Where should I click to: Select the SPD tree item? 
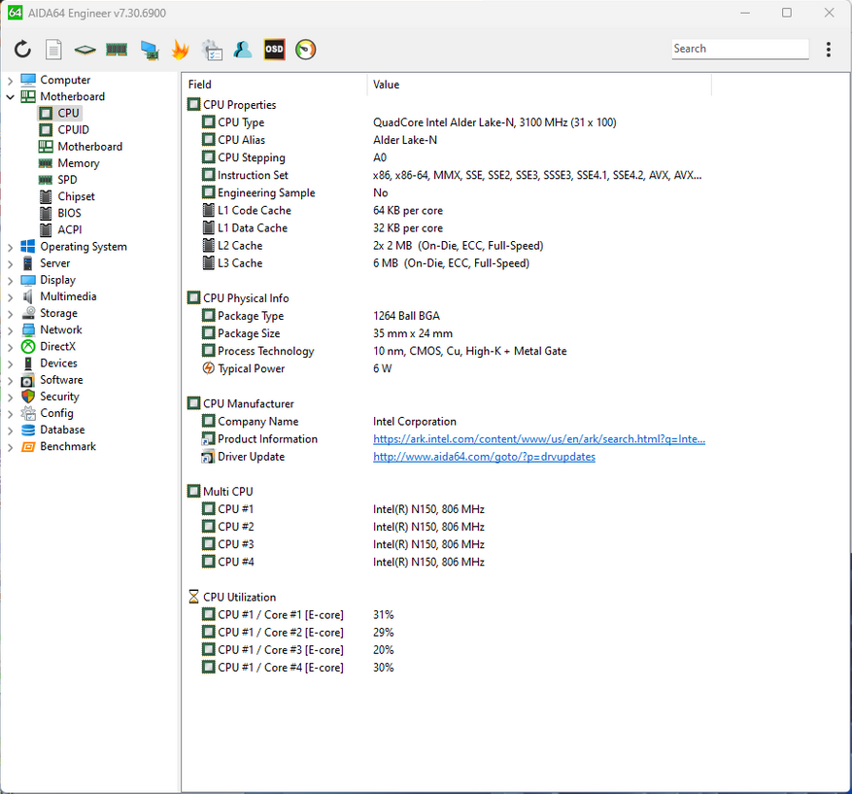(x=67, y=180)
